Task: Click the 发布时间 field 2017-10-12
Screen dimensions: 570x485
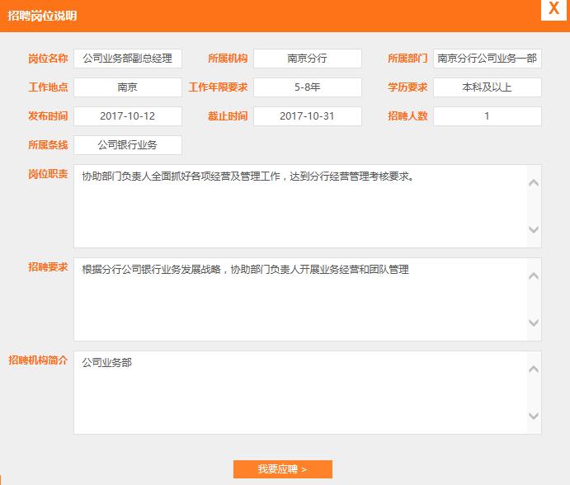Action: click(x=128, y=116)
